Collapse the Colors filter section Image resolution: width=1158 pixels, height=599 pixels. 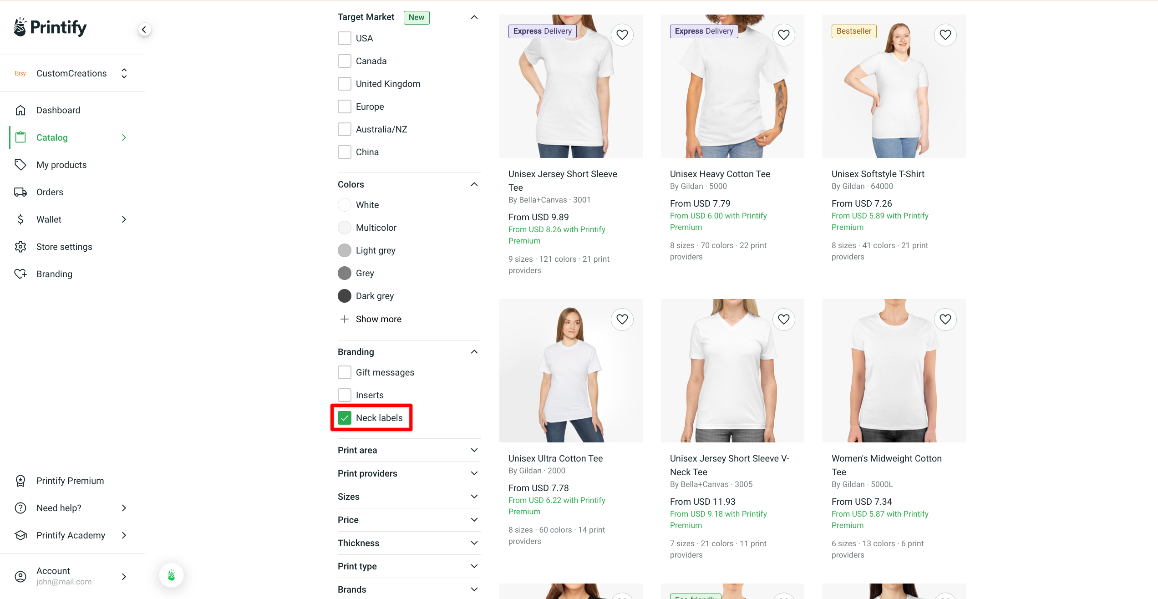474,184
